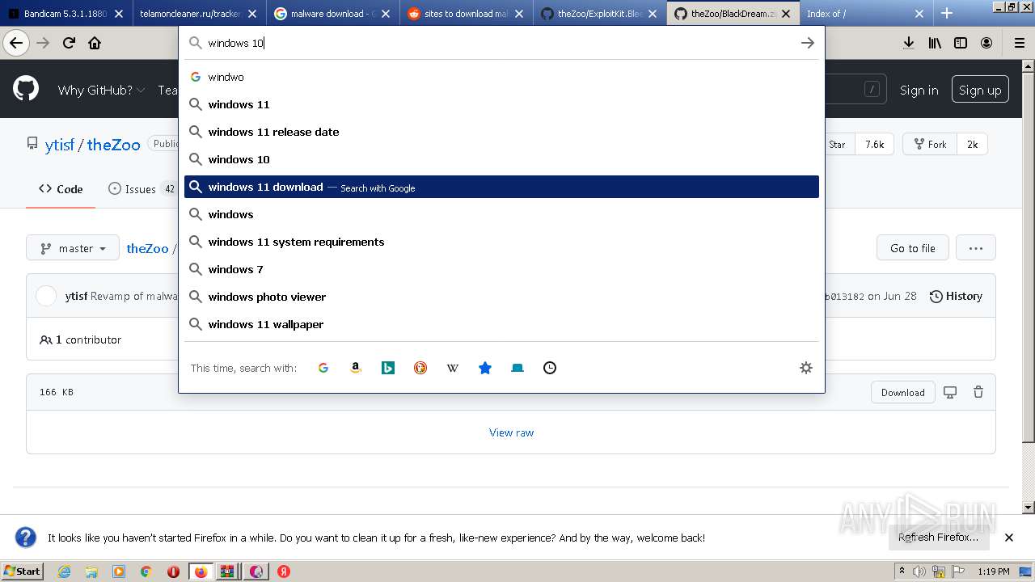The height and width of the screenshot is (582, 1035).
Task: Open the Library bookmarks icon
Action: point(935,43)
